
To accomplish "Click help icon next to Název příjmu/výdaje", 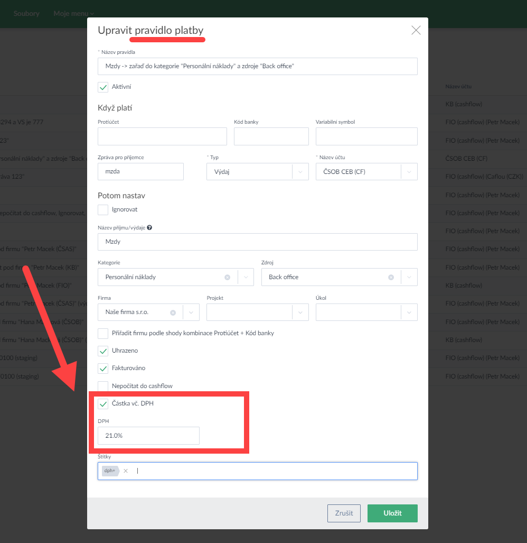I will tap(149, 228).
